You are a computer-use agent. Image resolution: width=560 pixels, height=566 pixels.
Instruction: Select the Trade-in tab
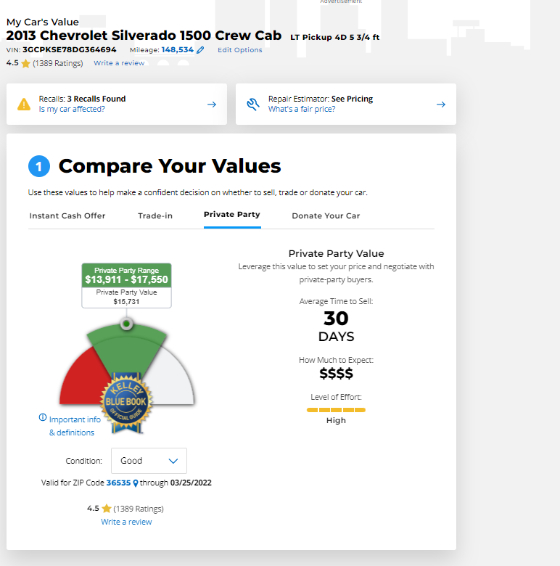pyautogui.click(x=155, y=216)
